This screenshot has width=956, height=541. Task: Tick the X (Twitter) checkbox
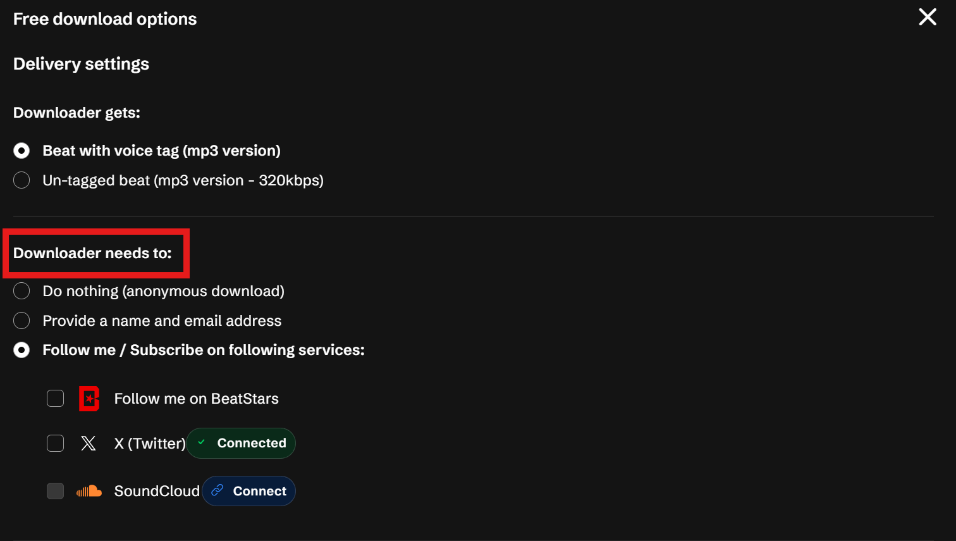coord(56,444)
